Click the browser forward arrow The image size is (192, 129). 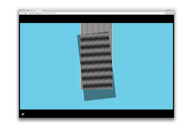(23, 13)
